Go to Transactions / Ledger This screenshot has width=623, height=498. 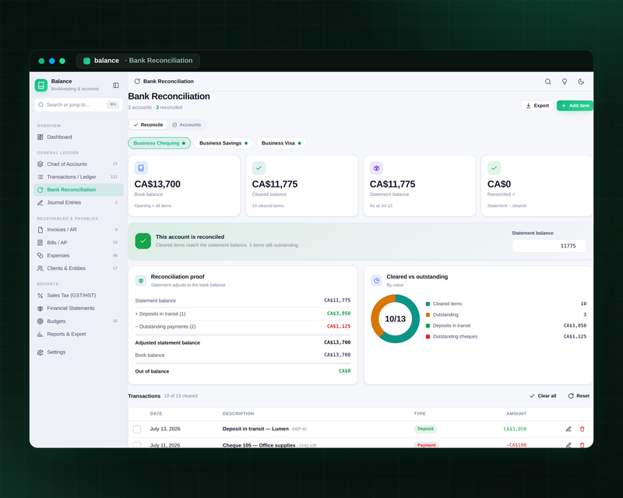coord(79,177)
